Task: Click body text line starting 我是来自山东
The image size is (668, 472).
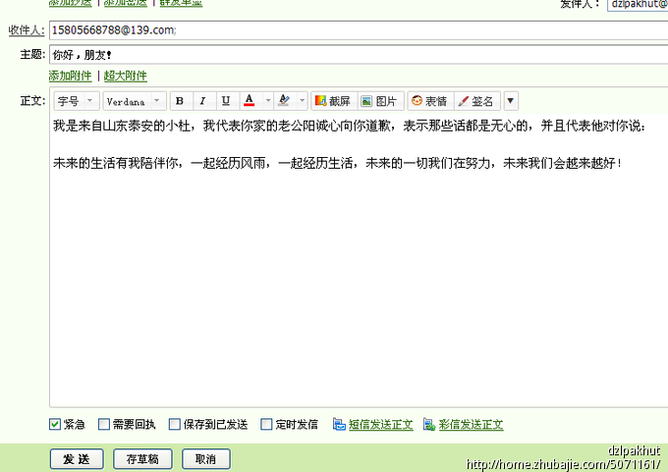Action: [x=350, y=126]
